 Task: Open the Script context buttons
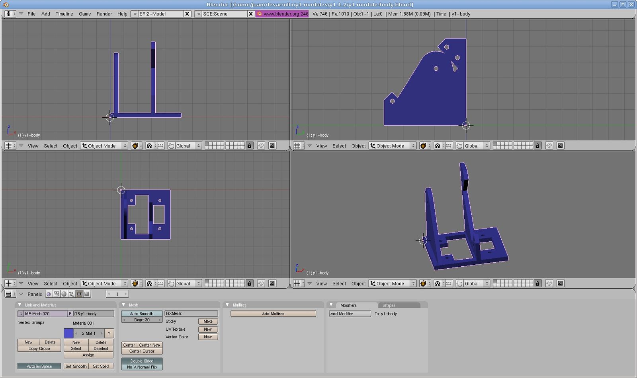point(56,294)
